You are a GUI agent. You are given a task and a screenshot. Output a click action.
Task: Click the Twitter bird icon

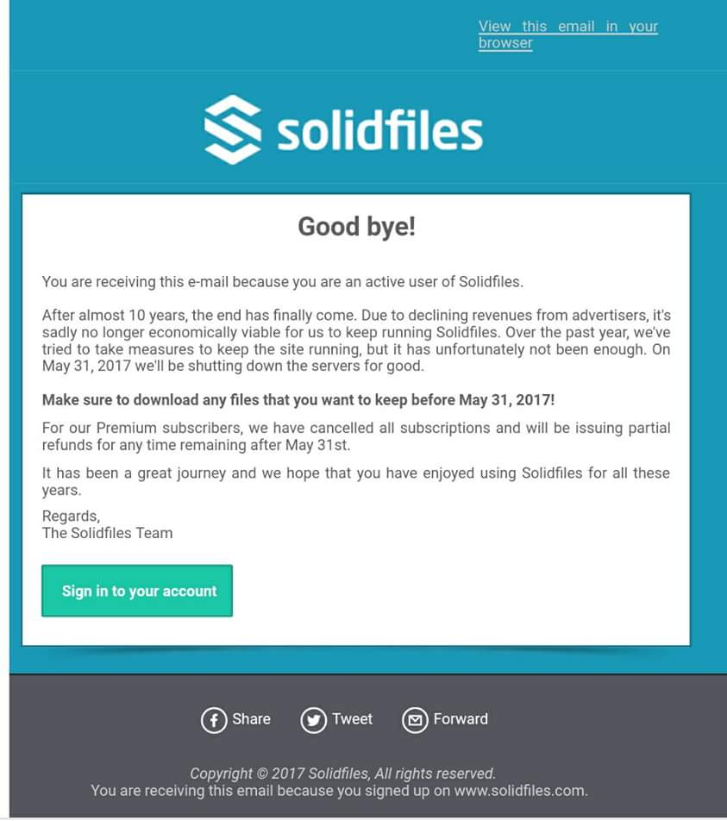coord(314,720)
